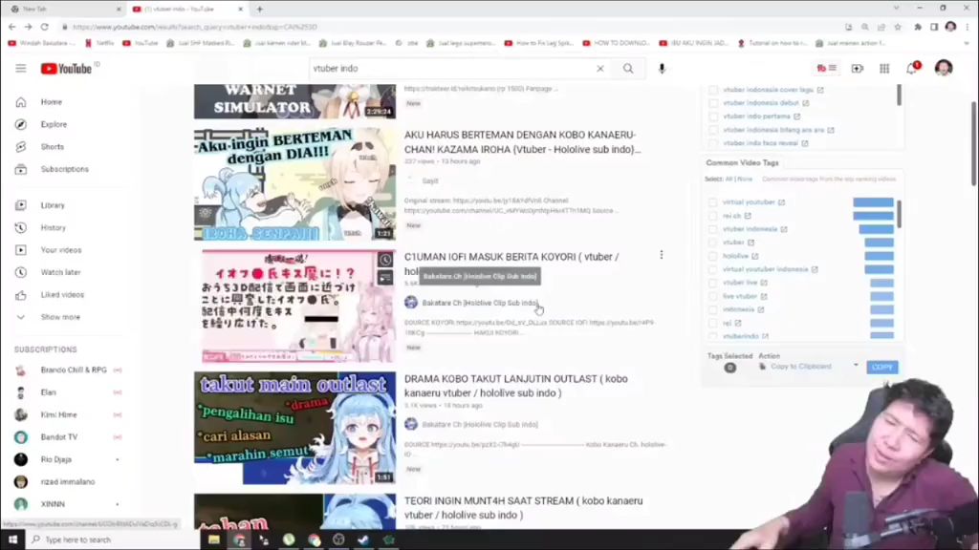Select None of the common tags

coord(745,179)
